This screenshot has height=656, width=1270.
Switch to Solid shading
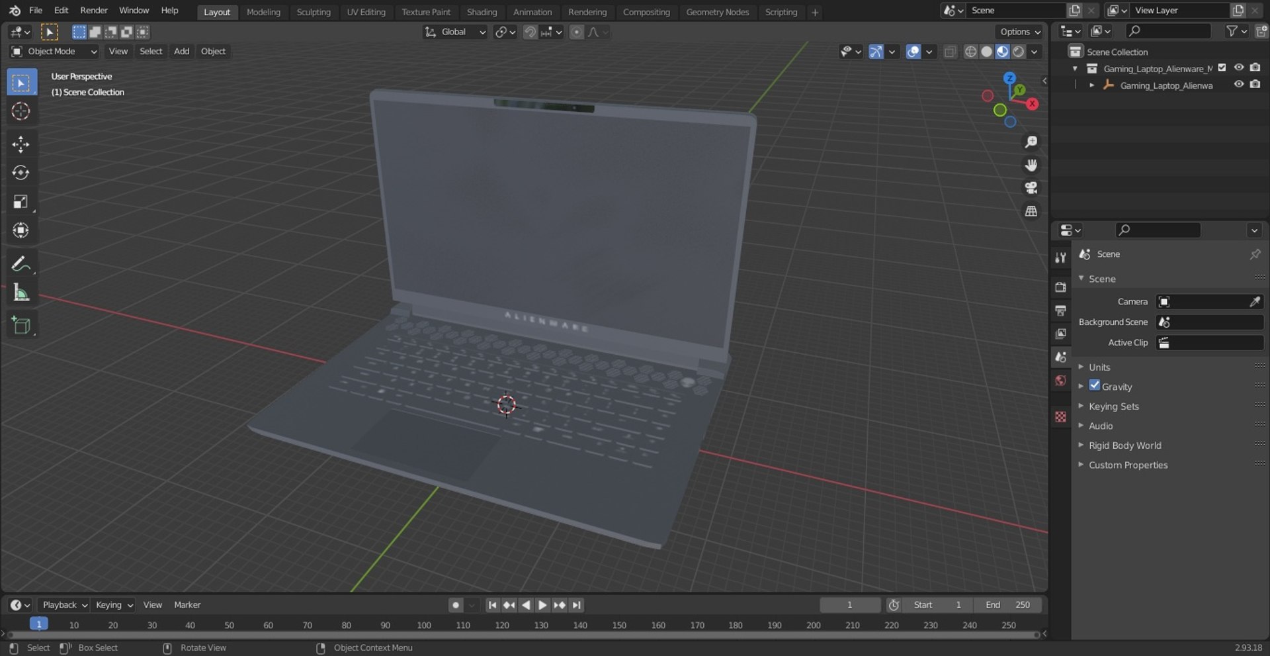pos(986,52)
